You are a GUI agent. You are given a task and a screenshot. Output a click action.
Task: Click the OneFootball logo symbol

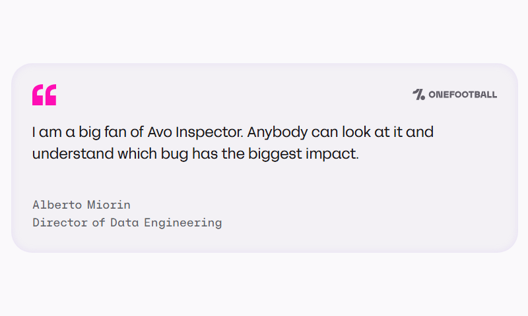pos(418,94)
